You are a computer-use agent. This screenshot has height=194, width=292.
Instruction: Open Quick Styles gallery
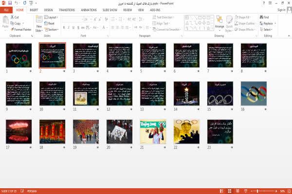tap(229, 24)
